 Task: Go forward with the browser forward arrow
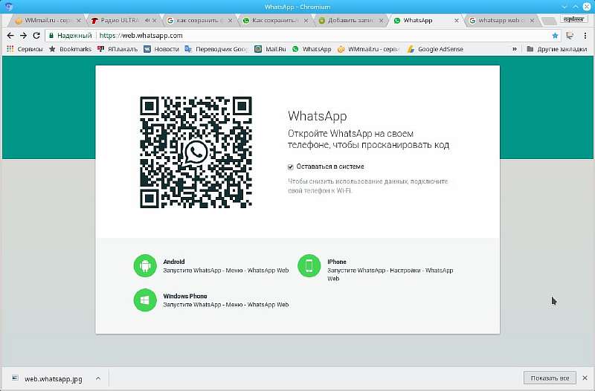point(23,36)
